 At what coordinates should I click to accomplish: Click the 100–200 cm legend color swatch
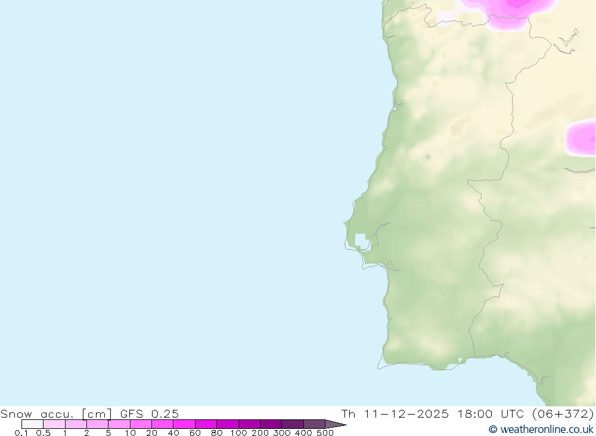[x=249, y=424]
